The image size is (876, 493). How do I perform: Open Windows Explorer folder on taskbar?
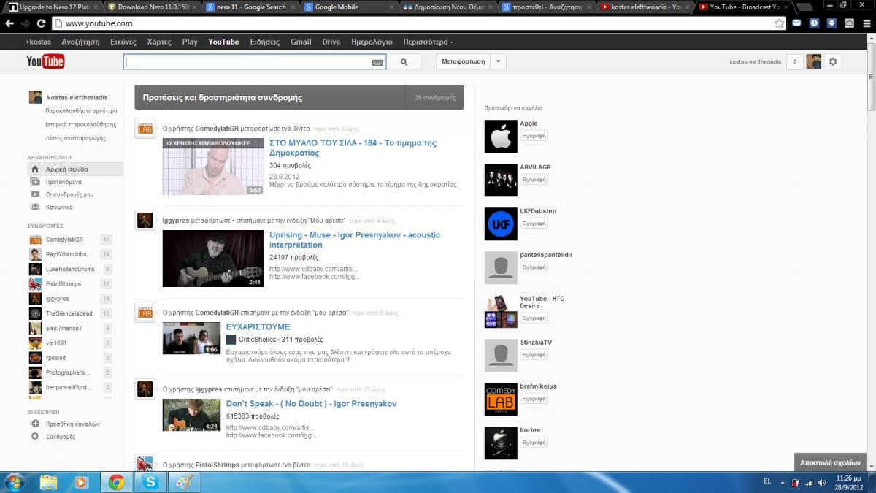point(48,482)
